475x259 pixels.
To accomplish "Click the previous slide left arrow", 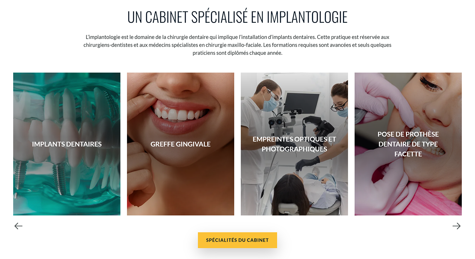I will pyautogui.click(x=18, y=226).
